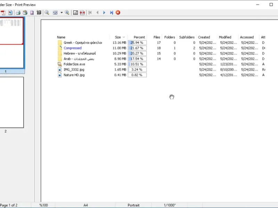Viewport: 278px width, 208px height.
Task: Click the picture icon in toolbar
Action: 75,12
